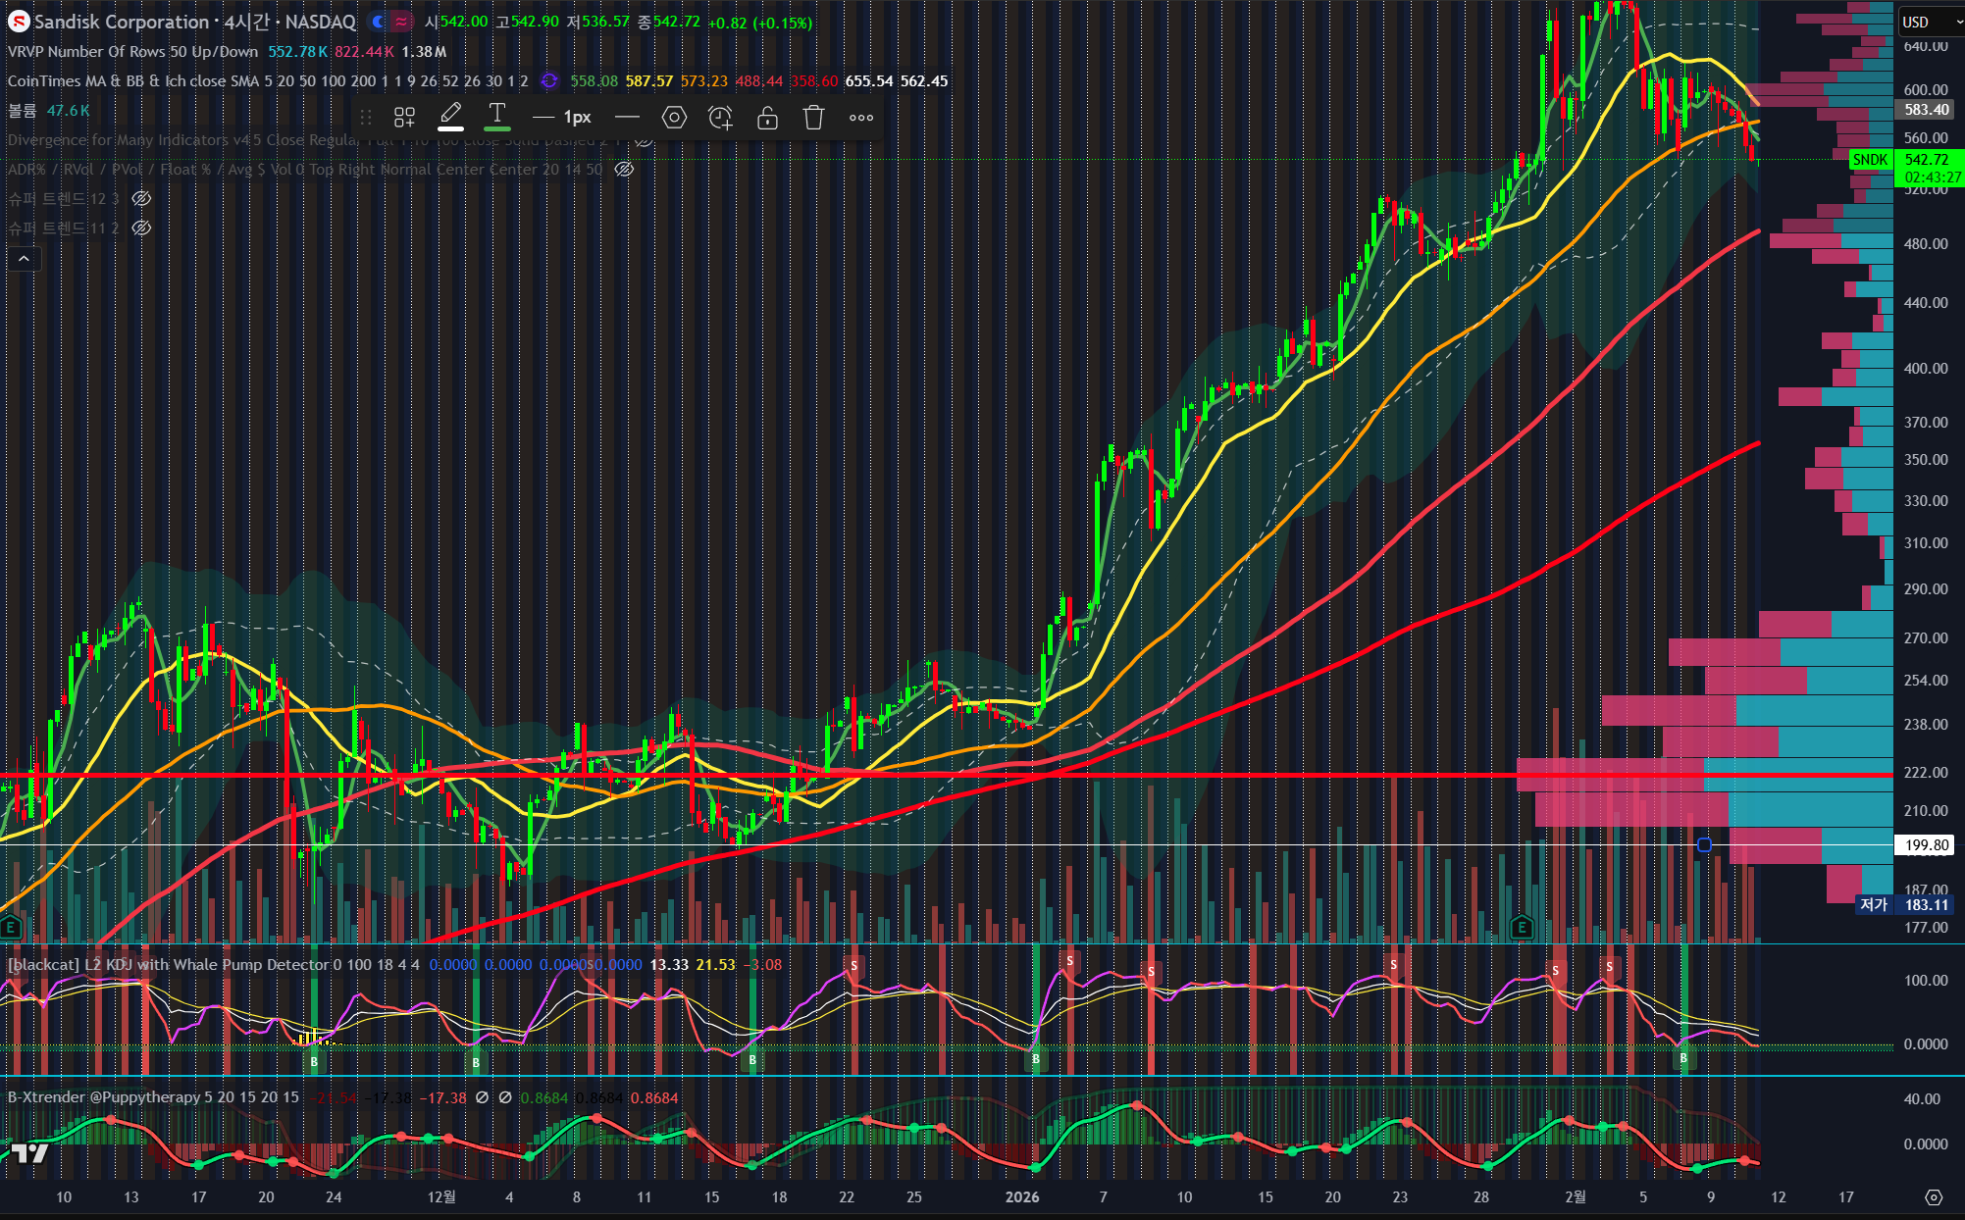
Task: Click TradingView logo bottom left
Action: pyautogui.click(x=29, y=1153)
